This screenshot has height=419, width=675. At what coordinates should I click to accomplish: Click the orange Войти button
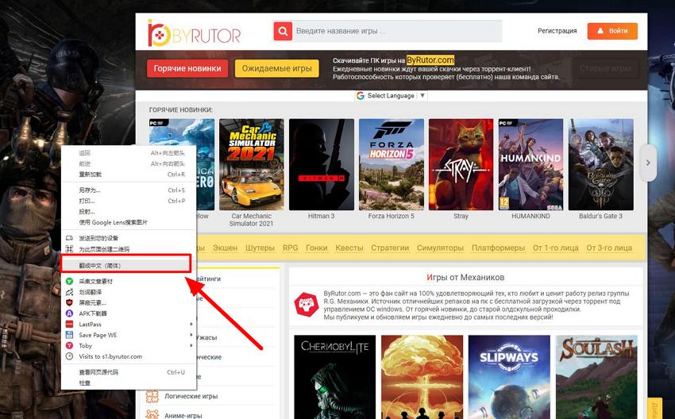[612, 31]
